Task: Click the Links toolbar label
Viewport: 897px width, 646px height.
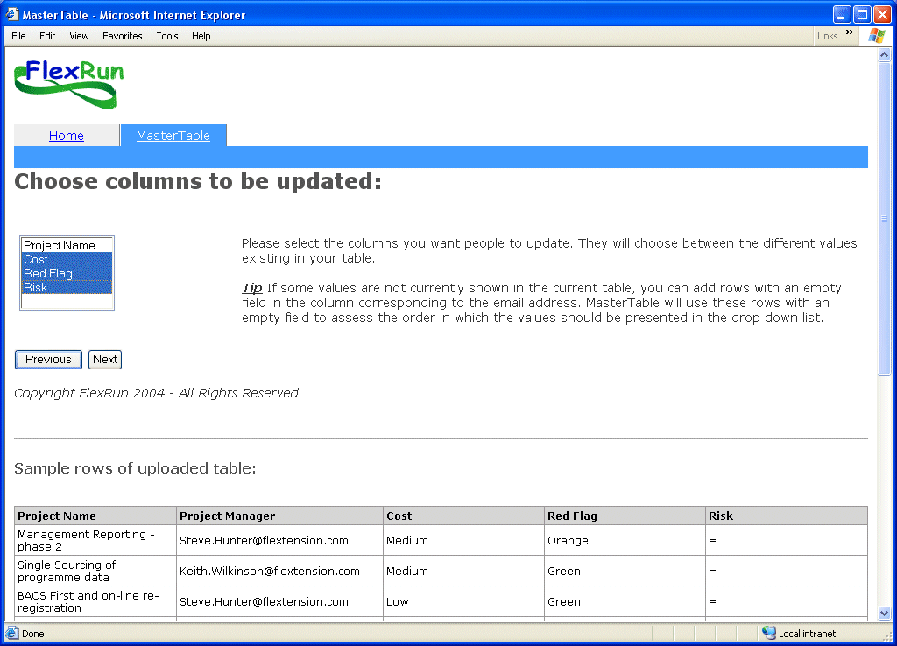Action: pyautogui.click(x=827, y=36)
